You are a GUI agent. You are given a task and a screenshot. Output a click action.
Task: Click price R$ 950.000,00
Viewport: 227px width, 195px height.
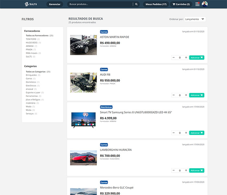click(110, 80)
